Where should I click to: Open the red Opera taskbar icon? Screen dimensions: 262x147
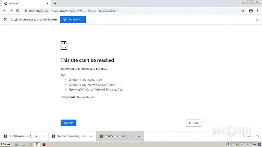(x=44, y=145)
